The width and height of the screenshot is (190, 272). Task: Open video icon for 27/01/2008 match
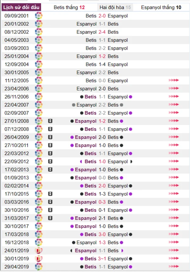[50, 121]
